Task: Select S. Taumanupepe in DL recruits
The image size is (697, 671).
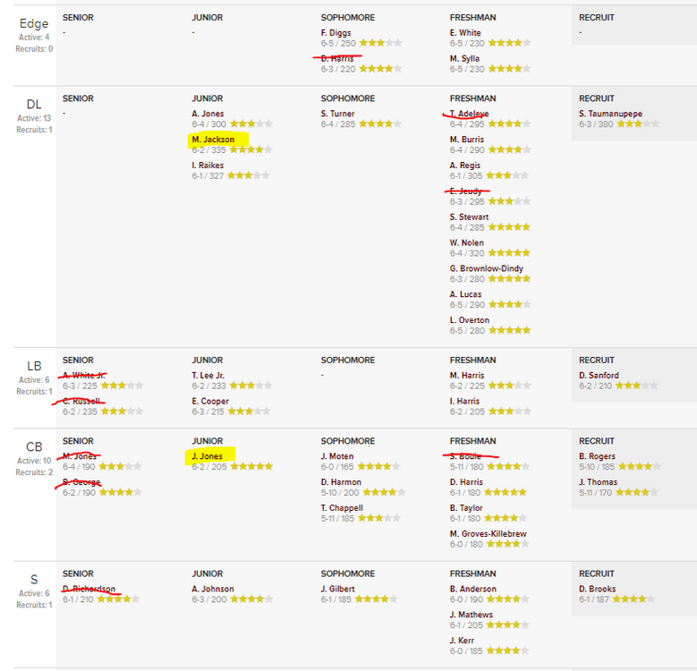Action: pos(618,114)
